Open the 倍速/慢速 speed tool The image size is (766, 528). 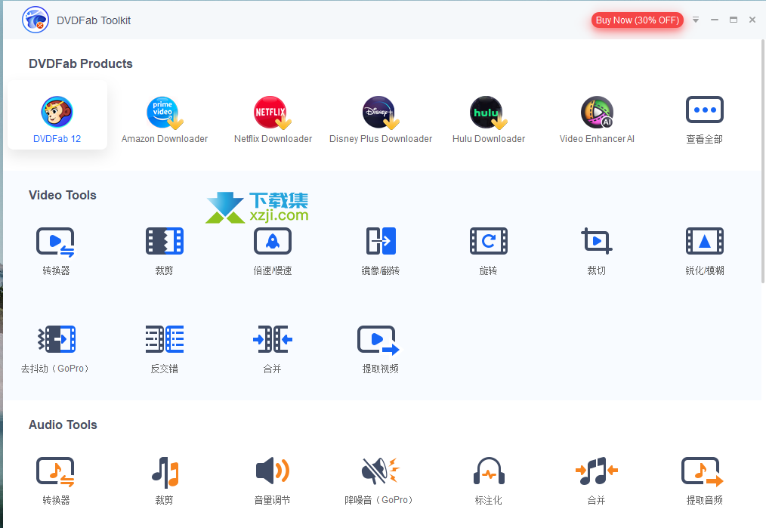tap(273, 252)
